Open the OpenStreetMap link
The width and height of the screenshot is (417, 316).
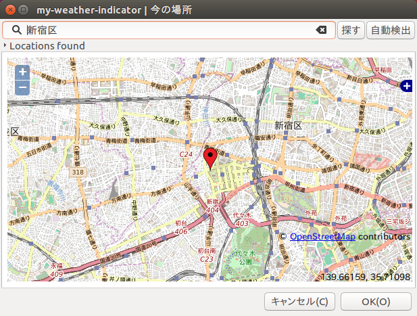click(322, 236)
